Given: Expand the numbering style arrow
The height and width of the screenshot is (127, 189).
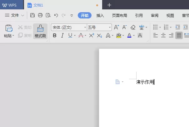Looking at the screenshot, I should (x=171, y=28).
